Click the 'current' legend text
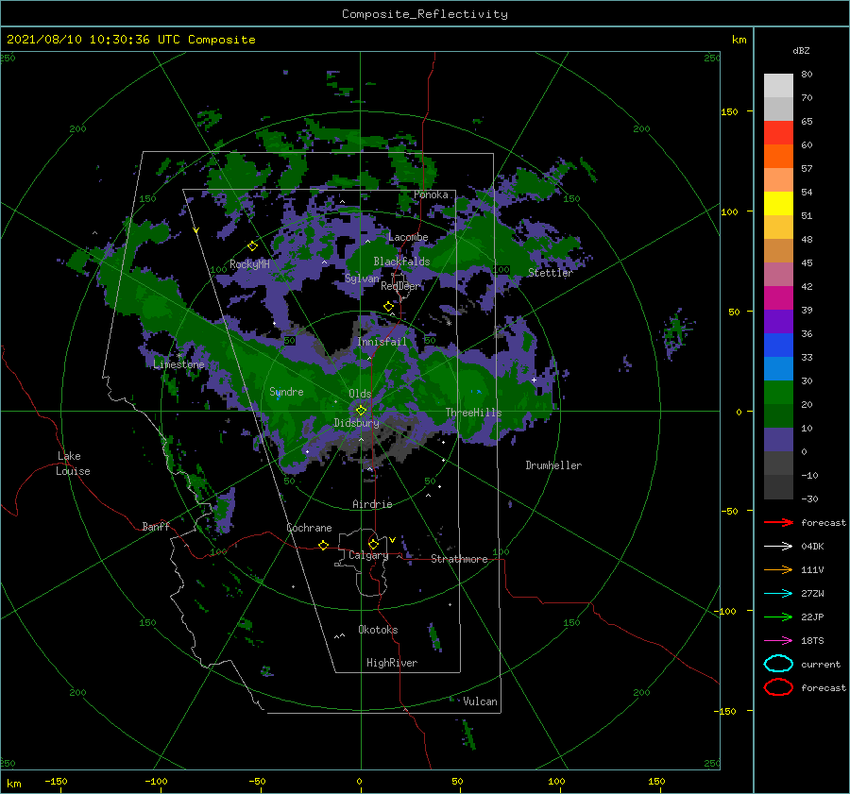Screen dimensions: 850x794 pos(821,664)
